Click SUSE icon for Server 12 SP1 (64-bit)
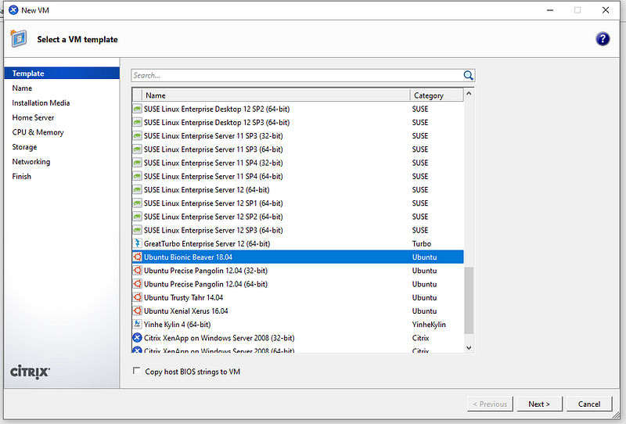The height and width of the screenshot is (424, 626). tap(137, 203)
